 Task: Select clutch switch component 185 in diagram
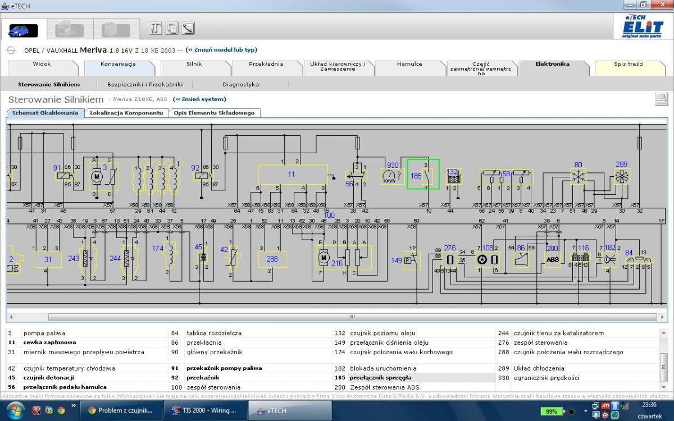pyautogui.click(x=423, y=175)
